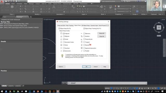Uncheck the Center snap mode
Screen dimensions: 166x93
click(x=64, y=39)
